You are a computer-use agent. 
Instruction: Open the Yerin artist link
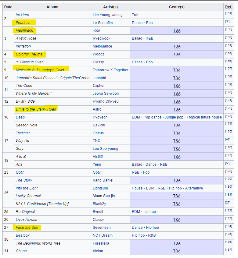point(97,164)
